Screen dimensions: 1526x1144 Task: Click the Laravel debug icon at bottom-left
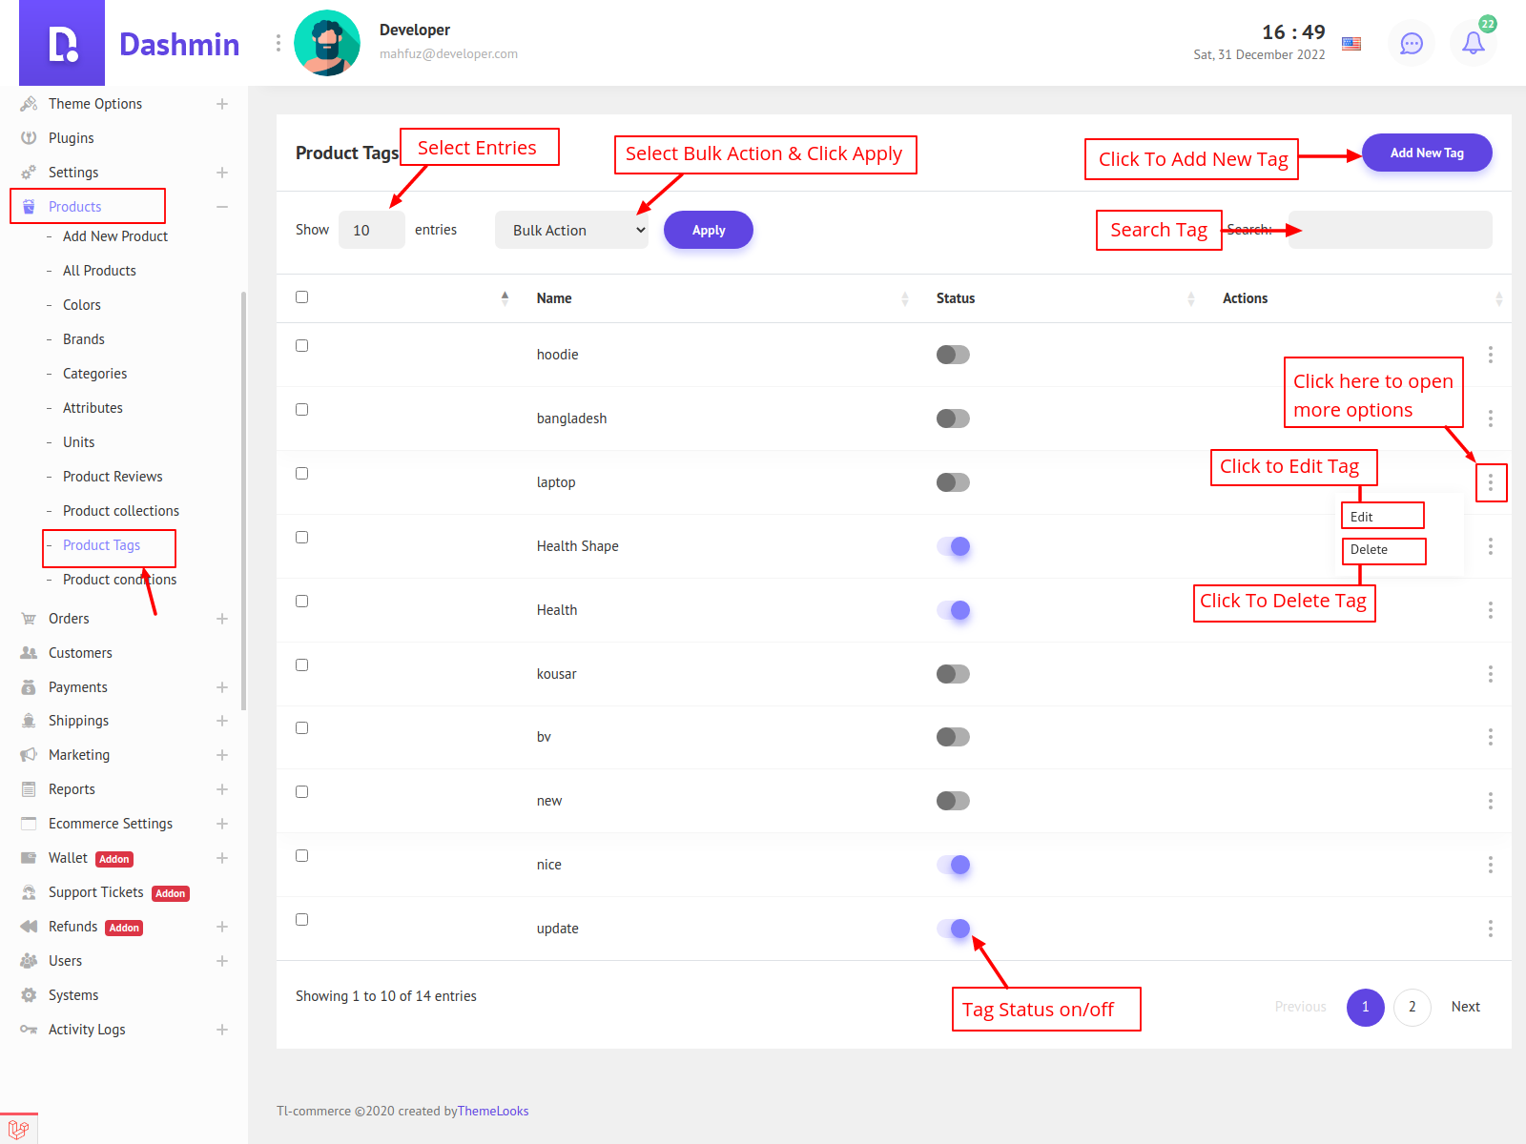[x=18, y=1130]
